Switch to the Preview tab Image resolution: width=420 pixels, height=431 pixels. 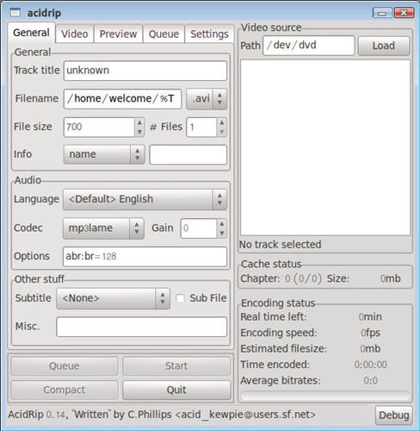coord(118,34)
